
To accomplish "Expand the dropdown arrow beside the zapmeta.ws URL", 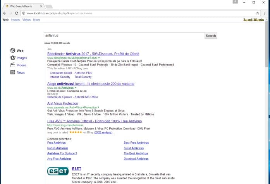I will click(98, 107).
